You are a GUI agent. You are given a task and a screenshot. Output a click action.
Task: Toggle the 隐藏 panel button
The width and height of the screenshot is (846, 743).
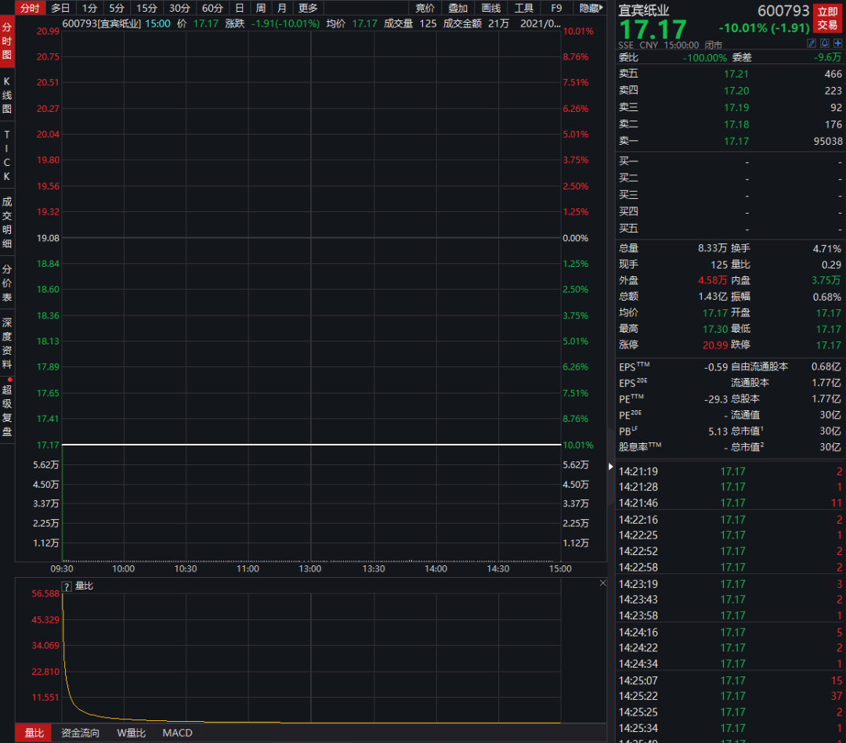coord(591,8)
